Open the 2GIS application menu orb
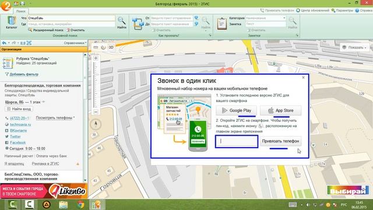 pyautogui.click(x=6, y=5)
